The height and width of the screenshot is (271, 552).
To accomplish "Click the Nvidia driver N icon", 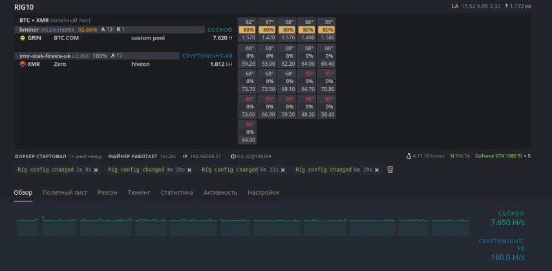I will coord(452,156).
